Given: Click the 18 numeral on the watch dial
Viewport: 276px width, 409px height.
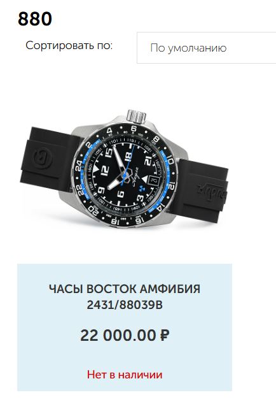Looking at the screenshot, I should (x=128, y=156).
